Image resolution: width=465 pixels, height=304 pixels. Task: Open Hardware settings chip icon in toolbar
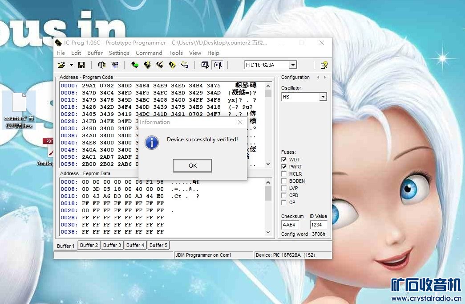click(x=102, y=65)
